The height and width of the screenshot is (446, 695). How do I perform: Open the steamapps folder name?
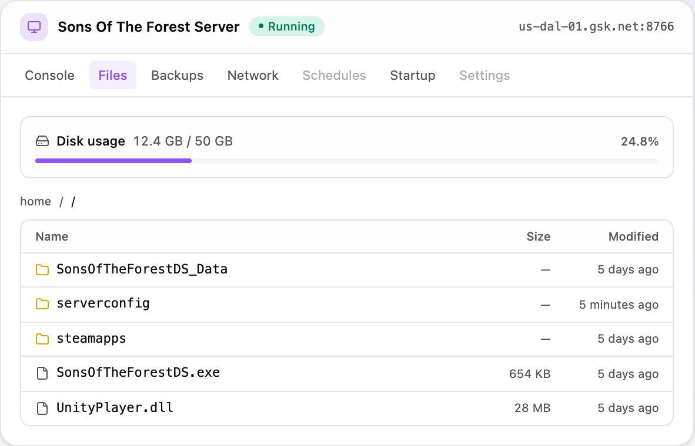point(91,339)
